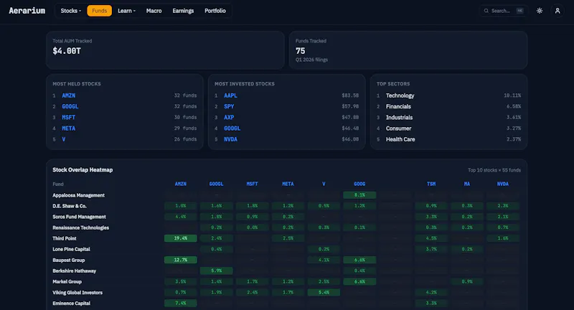Screen dimensions: 574x310
Task: Open D.E. Shaw & Co. fund row
Action: tap(70, 206)
